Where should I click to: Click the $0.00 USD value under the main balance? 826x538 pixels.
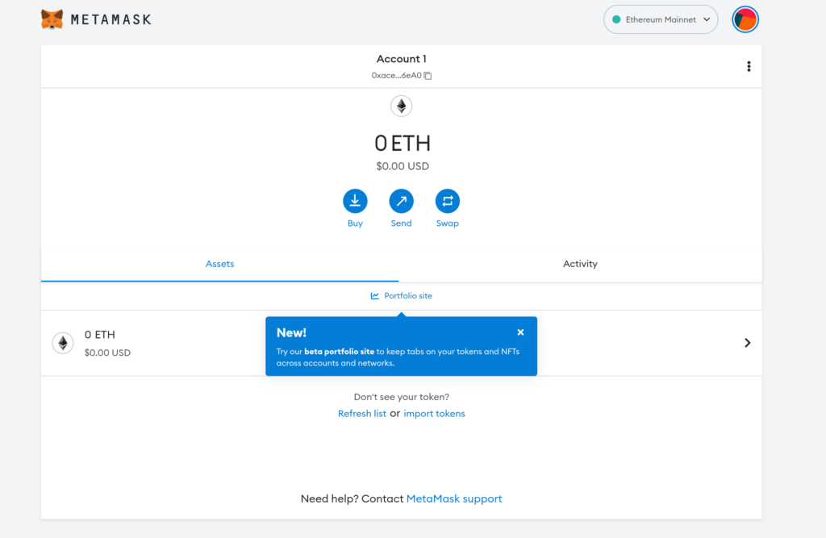tap(403, 166)
